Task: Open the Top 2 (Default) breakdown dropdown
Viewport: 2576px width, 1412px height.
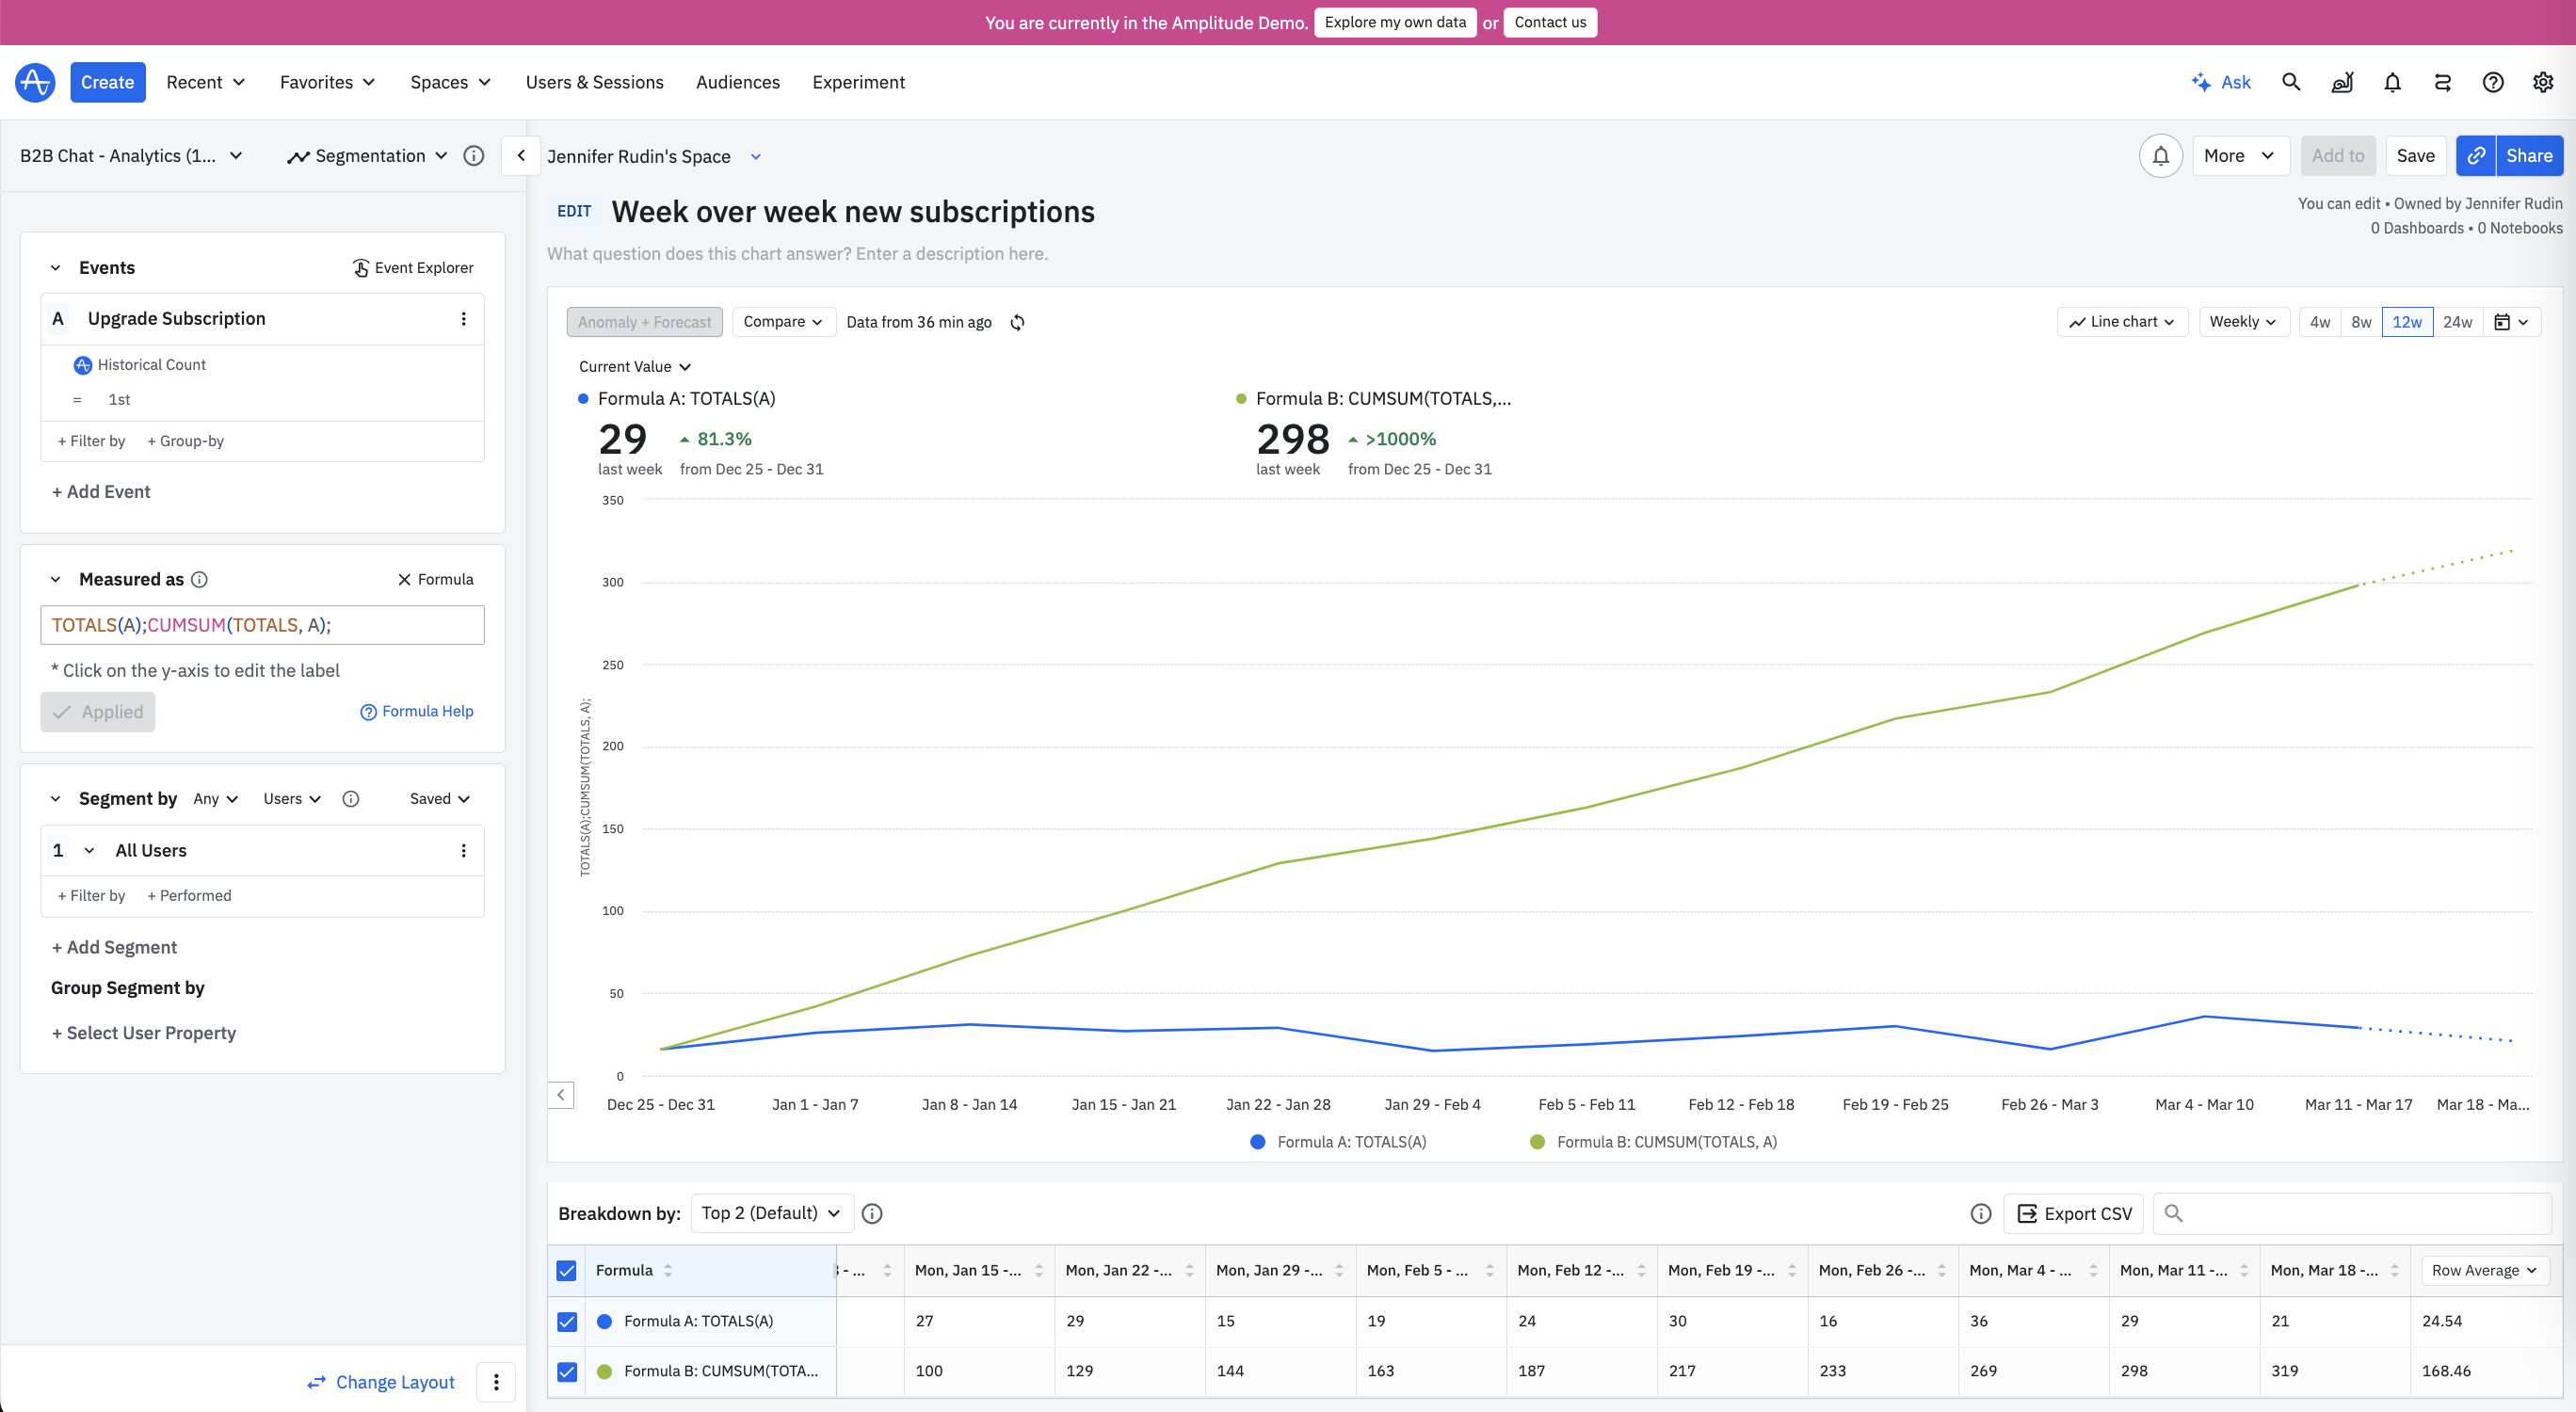Action: coord(771,1213)
